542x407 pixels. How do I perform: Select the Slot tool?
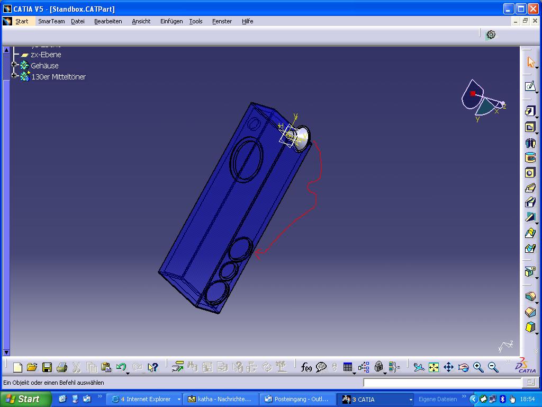530,202
